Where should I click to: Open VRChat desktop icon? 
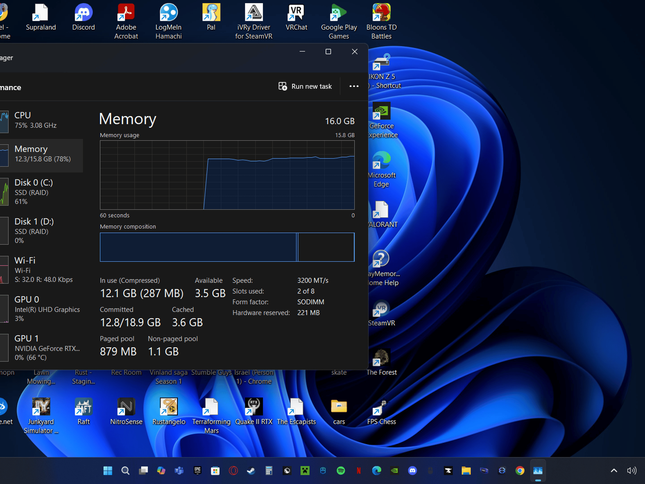(296, 18)
